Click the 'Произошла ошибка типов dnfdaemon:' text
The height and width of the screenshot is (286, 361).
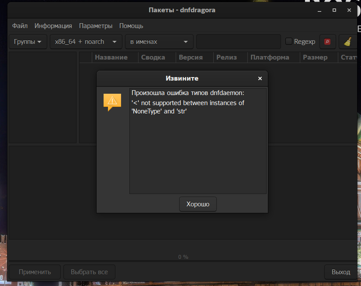click(x=187, y=93)
